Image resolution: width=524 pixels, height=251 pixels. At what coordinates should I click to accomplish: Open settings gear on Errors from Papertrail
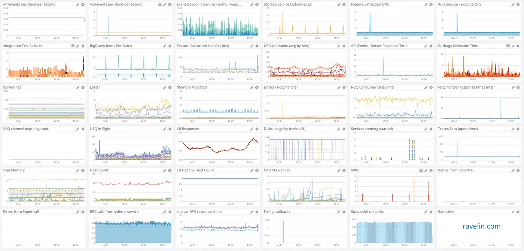pos(83,211)
